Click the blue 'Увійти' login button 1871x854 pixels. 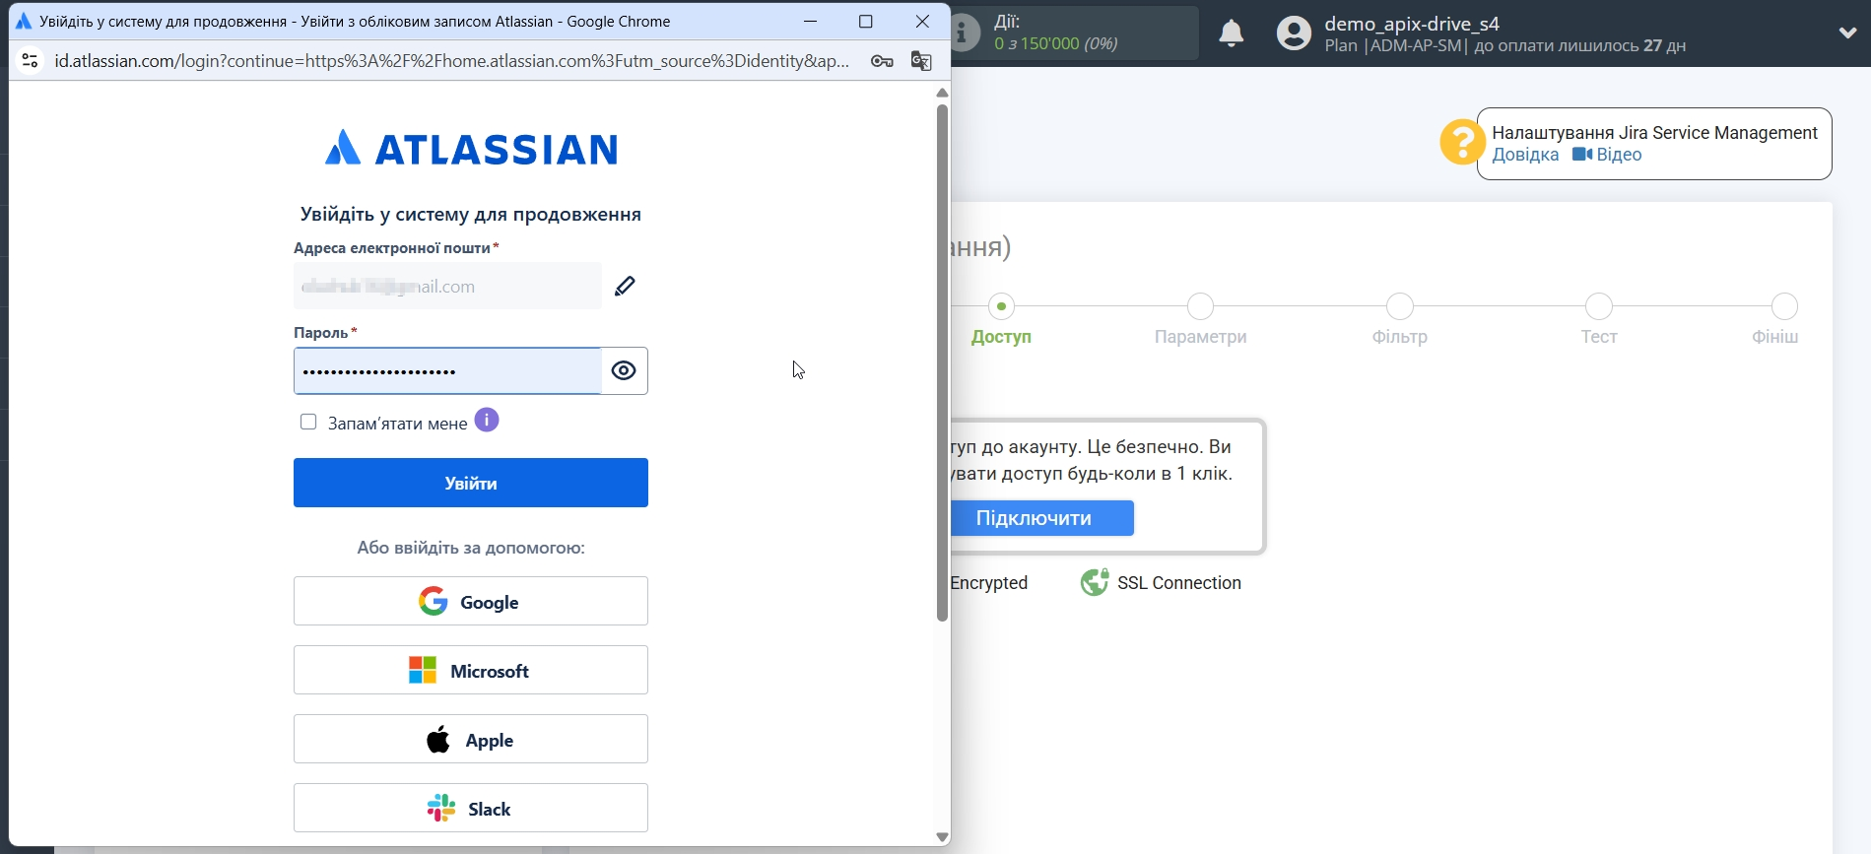pyautogui.click(x=471, y=483)
